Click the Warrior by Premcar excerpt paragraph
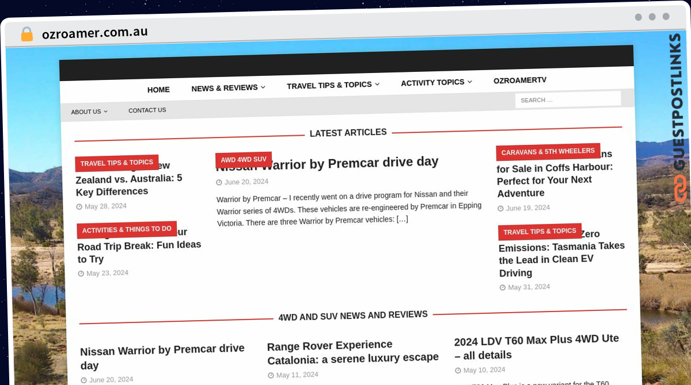This screenshot has height=385, width=691. [x=349, y=207]
